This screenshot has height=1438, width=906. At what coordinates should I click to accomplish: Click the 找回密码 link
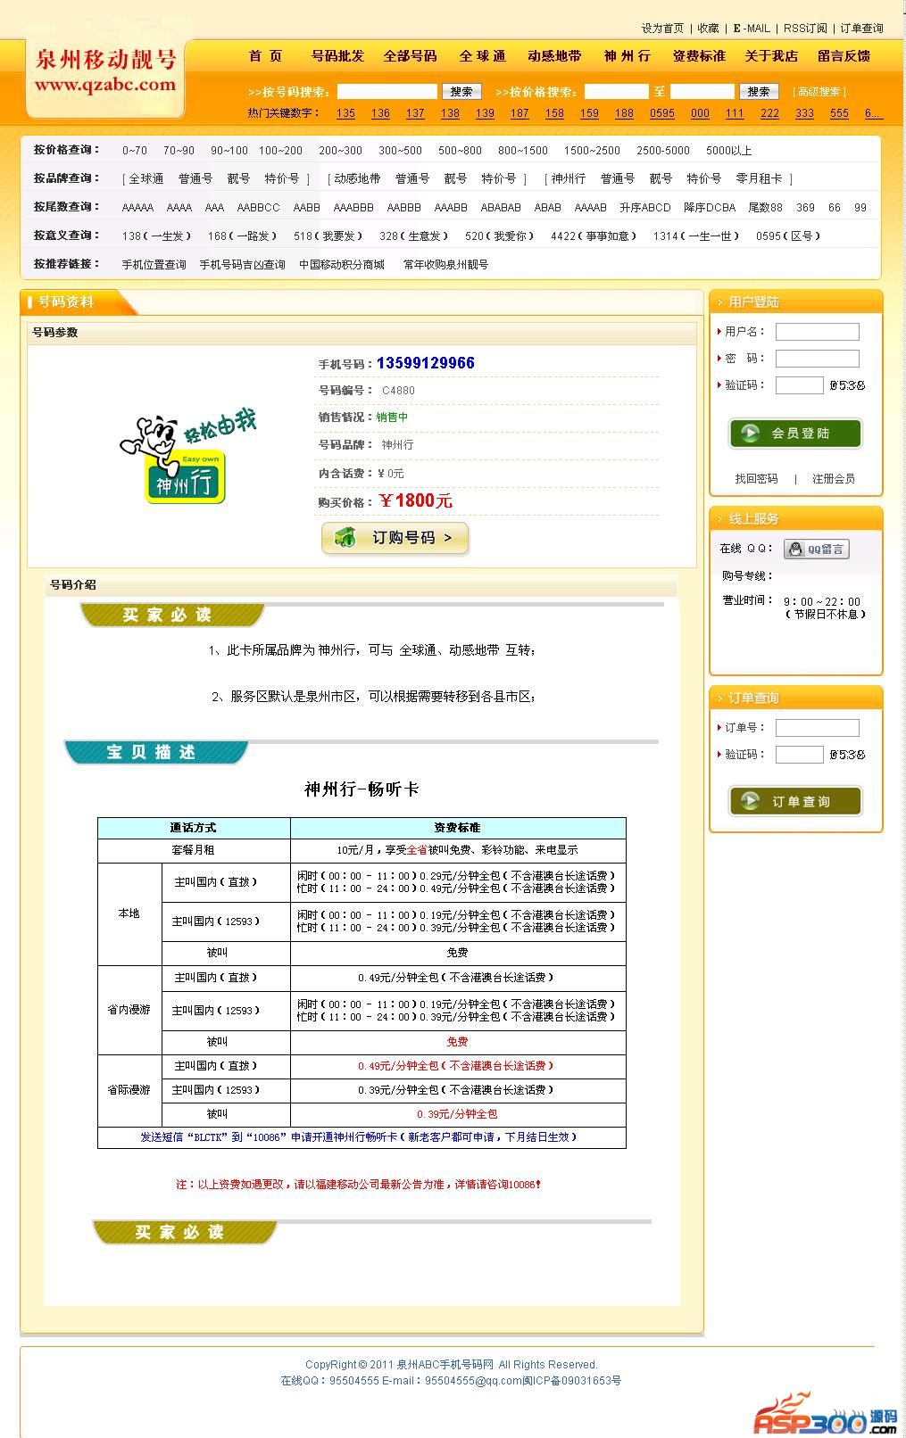point(756,479)
